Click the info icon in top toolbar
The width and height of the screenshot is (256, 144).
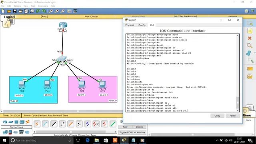point(247,11)
